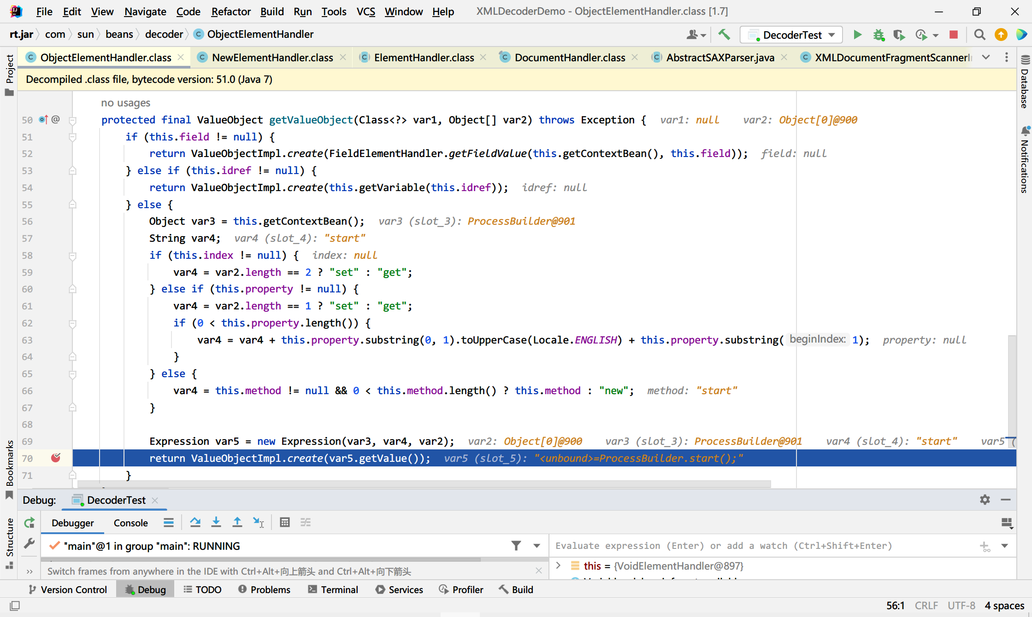Open the profiler run options dropdown arrow
The width and height of the screenshot is (1032, 617).
[936, 35]
